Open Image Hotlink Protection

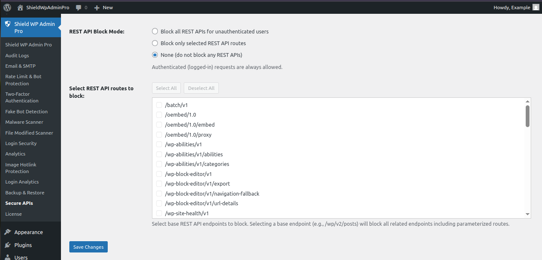[21, 168]
